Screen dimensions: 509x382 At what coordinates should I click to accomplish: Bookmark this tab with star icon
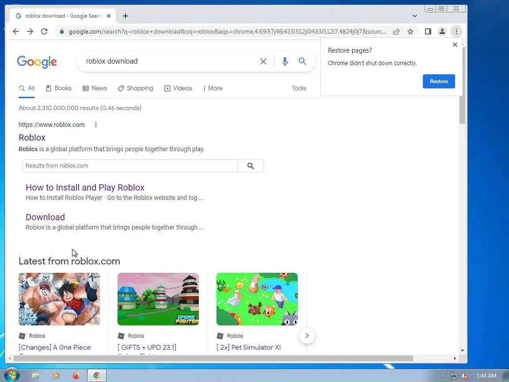tap(410, 31)
